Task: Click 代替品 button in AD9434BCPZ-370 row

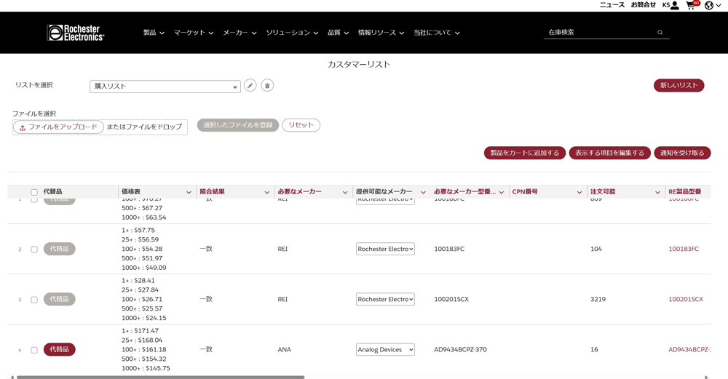Action: pyautogui.click(x=60, y=349)
